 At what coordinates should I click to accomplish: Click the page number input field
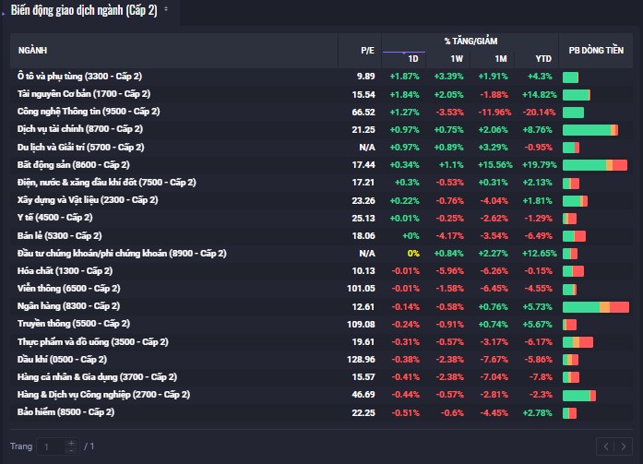pos(52,446)
